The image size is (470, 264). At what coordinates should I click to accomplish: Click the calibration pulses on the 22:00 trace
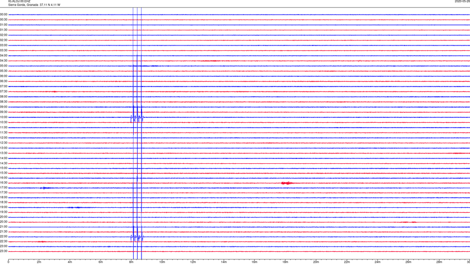click(137, 238)
